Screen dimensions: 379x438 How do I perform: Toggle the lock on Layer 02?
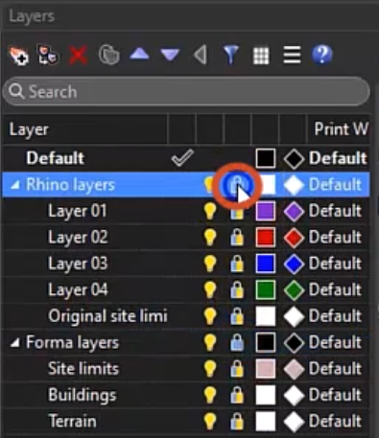[x=237, y=238]
